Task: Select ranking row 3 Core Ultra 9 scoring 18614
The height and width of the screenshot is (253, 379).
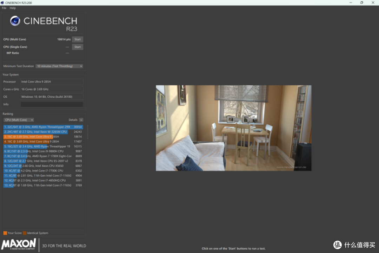Action: click(x=43, y=137)
